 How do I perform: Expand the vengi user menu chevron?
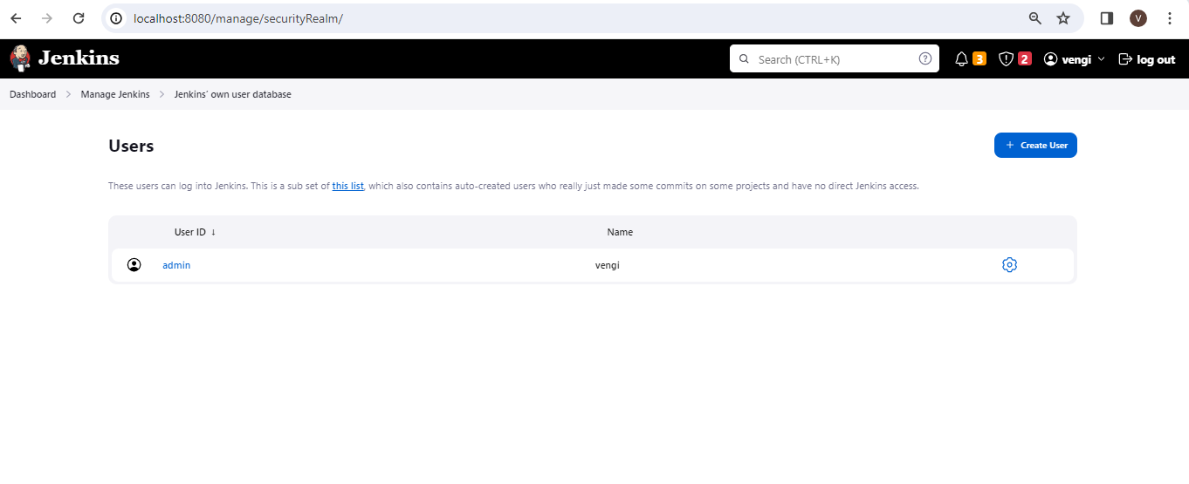[x=1101, y=59]
